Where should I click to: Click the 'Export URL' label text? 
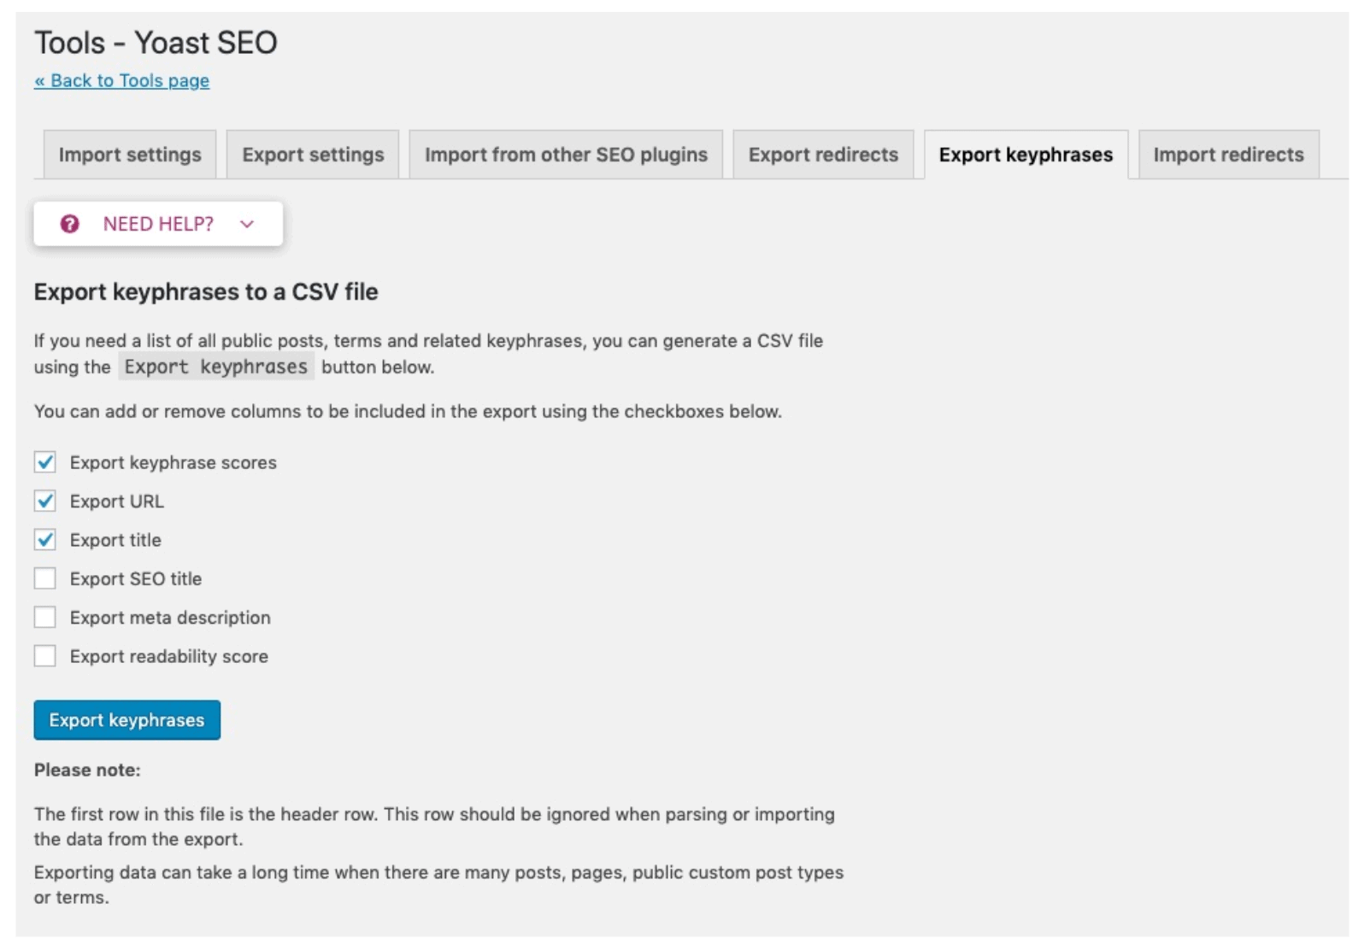click(117, 501)
